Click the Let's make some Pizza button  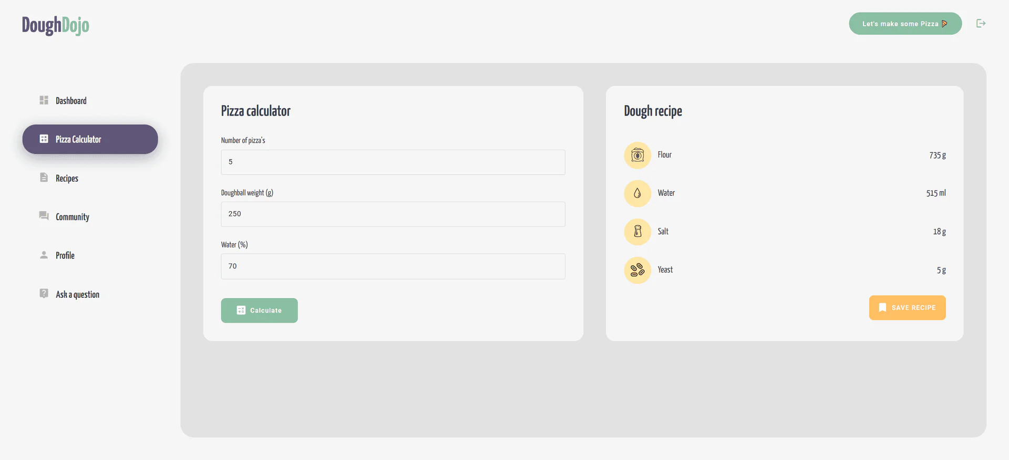(x=905, y=23)
